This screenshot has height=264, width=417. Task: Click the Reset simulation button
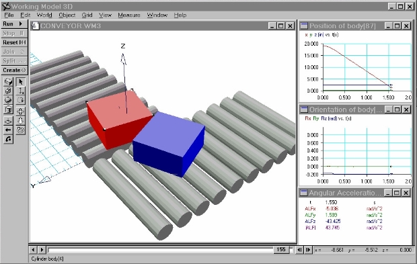click(x=14, y=42)
